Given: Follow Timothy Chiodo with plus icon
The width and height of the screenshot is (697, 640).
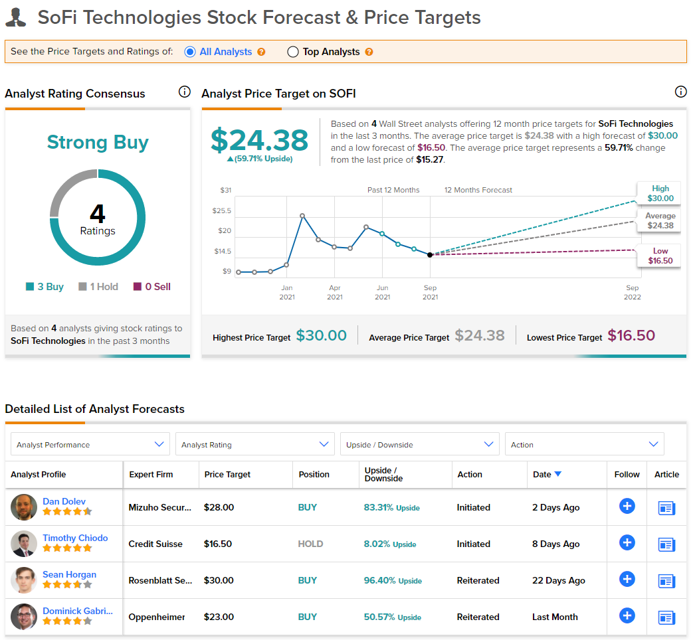Looking at the screenshot, I should point(627,542).
